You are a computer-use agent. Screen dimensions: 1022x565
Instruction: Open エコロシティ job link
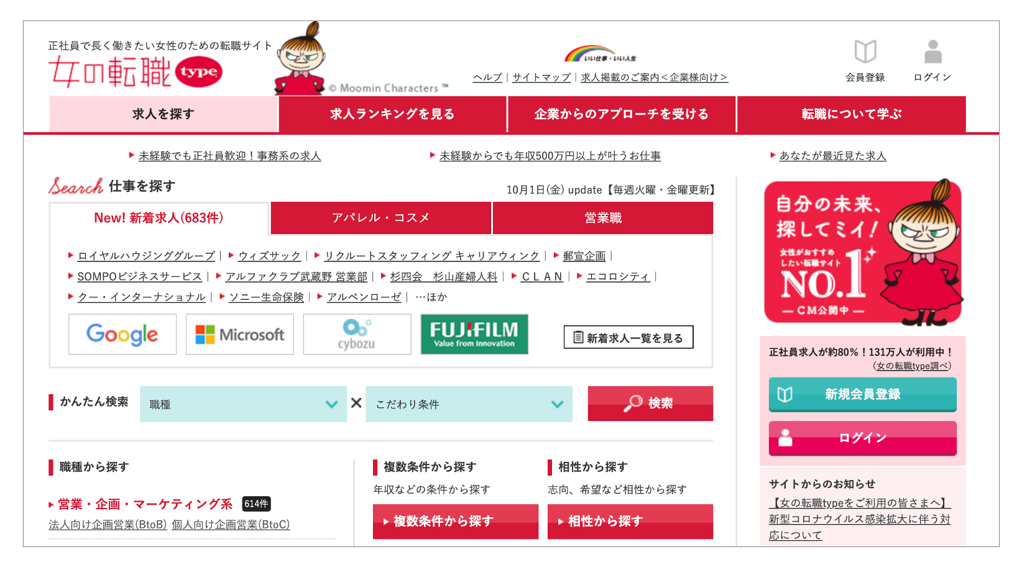tap(618, 276)
